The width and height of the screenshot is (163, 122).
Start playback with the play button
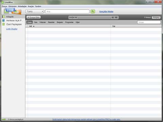click(73, 17)
